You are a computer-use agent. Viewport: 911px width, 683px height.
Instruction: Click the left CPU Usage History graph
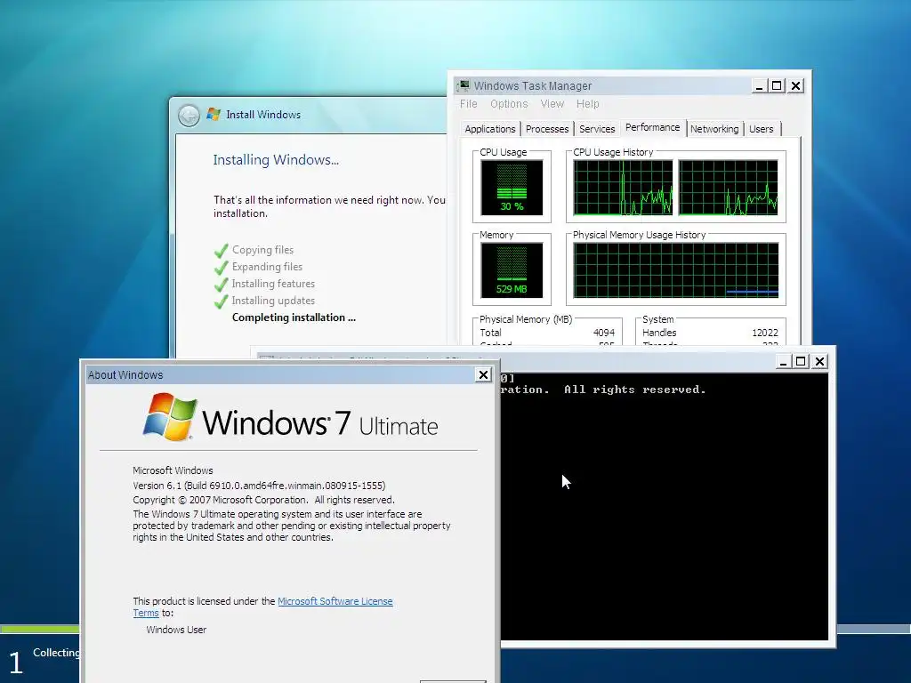pyautogui.click(x=623, y=188)
